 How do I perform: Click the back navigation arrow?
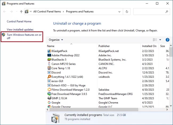click(5, 12)
